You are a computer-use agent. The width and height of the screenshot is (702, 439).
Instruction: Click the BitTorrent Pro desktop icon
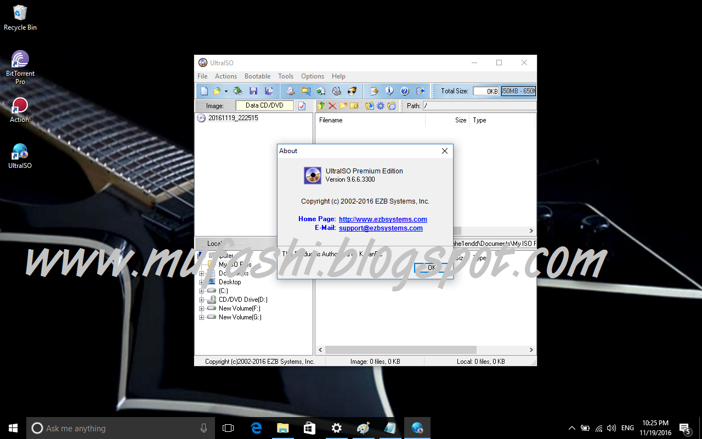click(x=20, y=67)
